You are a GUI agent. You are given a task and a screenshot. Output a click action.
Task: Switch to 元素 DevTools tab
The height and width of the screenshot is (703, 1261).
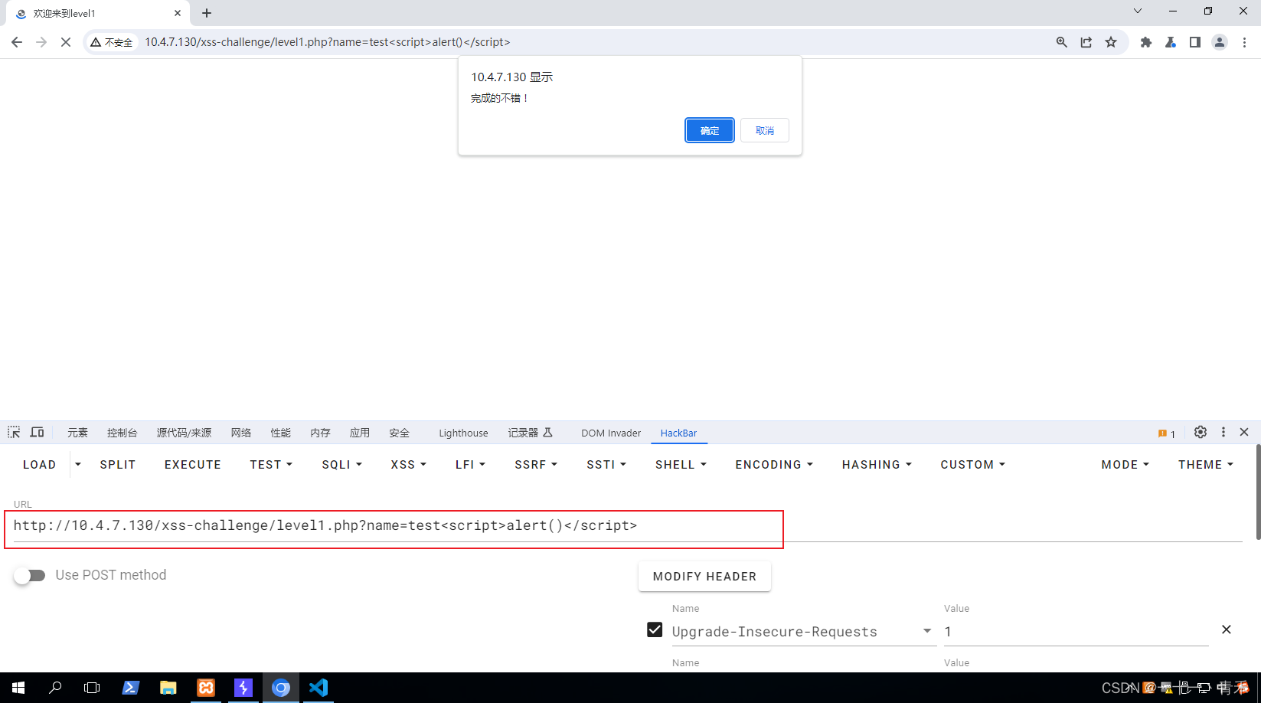(x=77, y=433)
